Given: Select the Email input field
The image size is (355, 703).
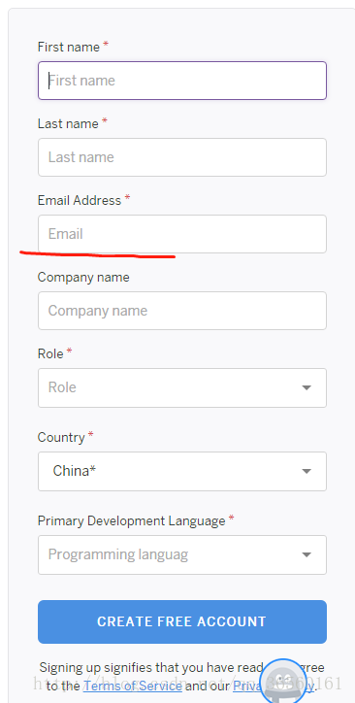Looking at the screenshot, I should click(x=182, y=234).
